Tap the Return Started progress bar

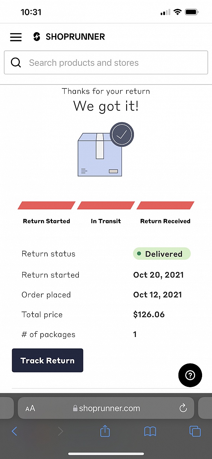[x=47, y=205]
